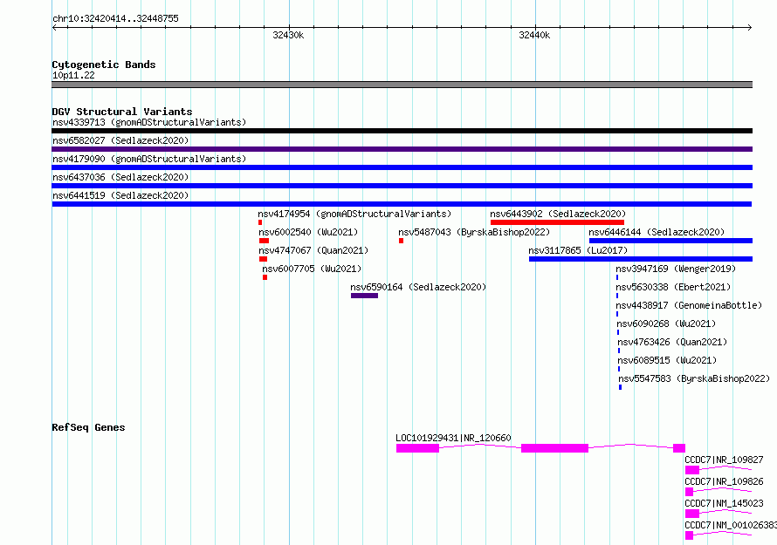Click the Cytogenetic Bands track title
777x545 pixels.
pyautogui.click(x=104, y=65)
